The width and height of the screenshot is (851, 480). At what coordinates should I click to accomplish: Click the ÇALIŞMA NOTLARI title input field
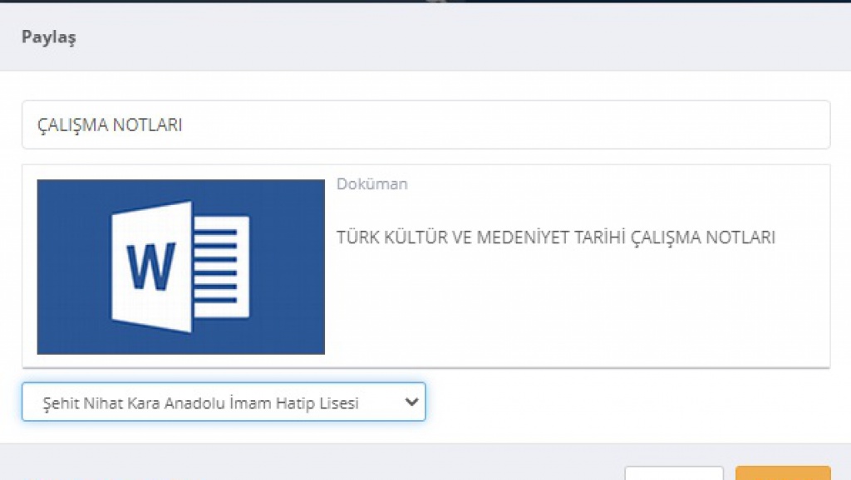[426, 125]
